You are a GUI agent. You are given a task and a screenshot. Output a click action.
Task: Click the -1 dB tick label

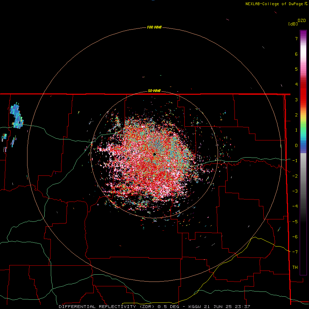coord(295,161)
